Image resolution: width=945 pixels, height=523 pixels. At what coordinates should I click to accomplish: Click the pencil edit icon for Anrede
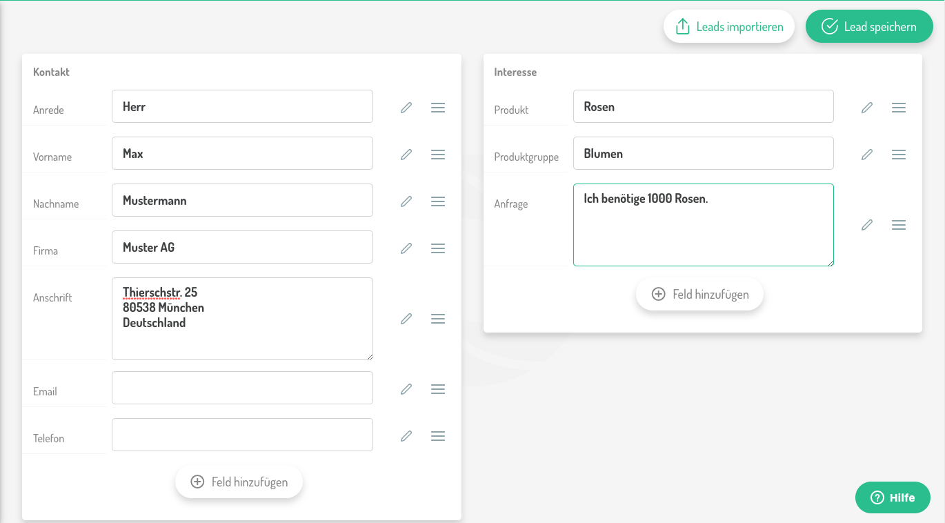pos(406,108)
